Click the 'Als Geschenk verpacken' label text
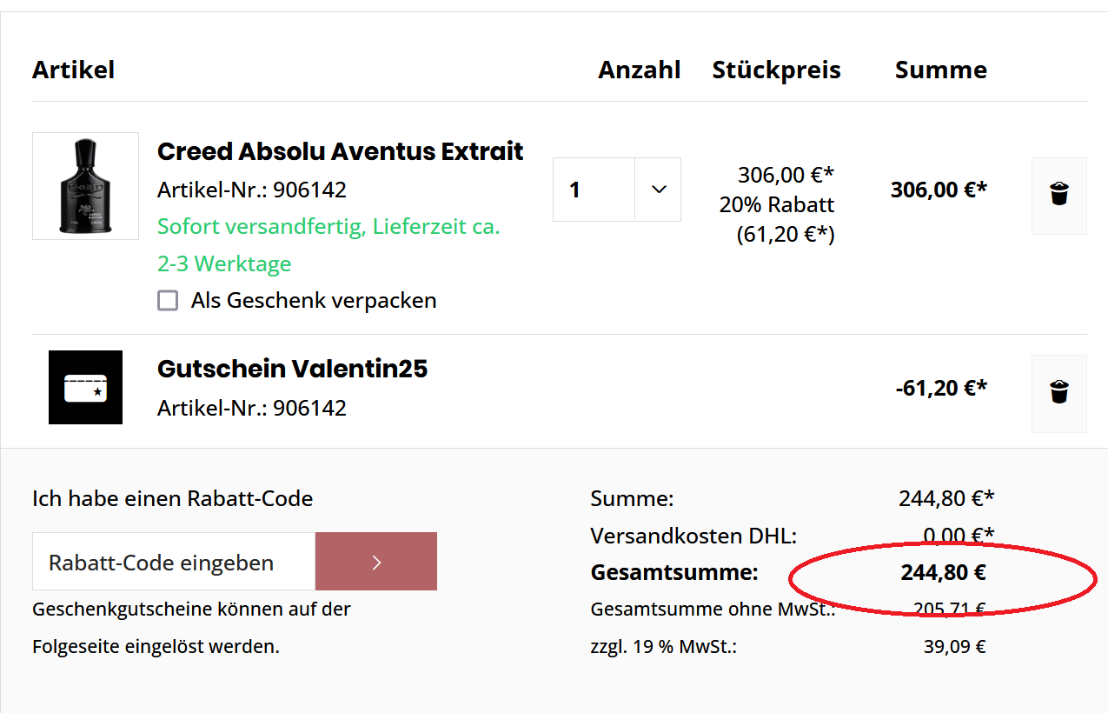This screenshot has height=713, width=1108. tap(314, 301)
